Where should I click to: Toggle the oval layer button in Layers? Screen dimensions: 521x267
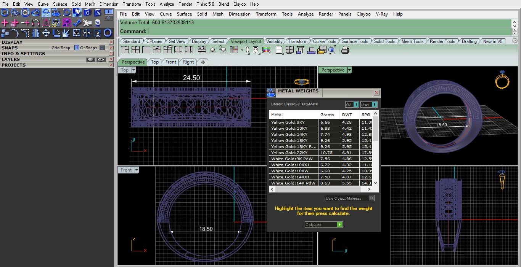[90, 59]
